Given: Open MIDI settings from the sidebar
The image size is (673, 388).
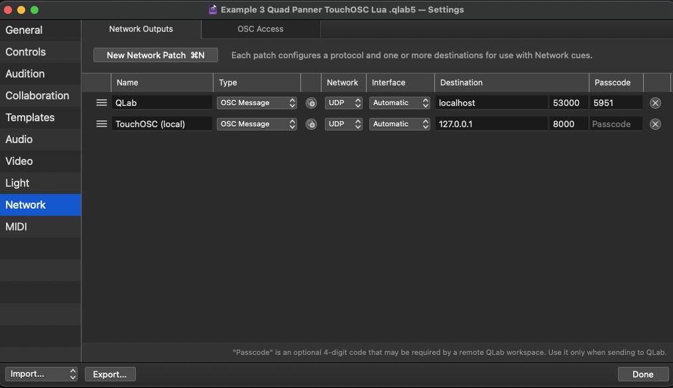Looking at the screenshot, I should [17, 226].
